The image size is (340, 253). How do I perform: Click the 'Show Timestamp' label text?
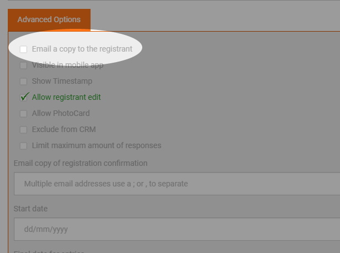click(x=62, y=81)
